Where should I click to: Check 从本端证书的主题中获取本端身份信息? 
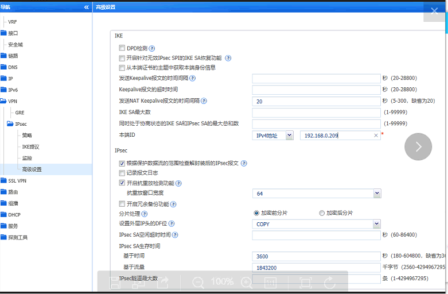(x=122, y=68)
